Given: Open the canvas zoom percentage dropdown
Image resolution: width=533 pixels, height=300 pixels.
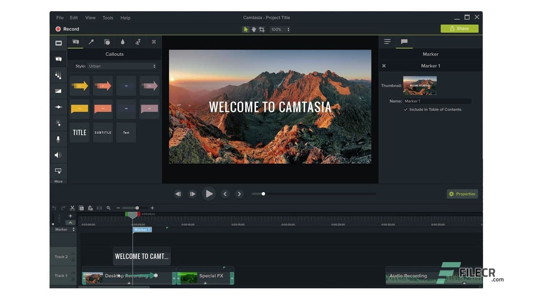Looking at the screenshot, I should coord(280,29).
